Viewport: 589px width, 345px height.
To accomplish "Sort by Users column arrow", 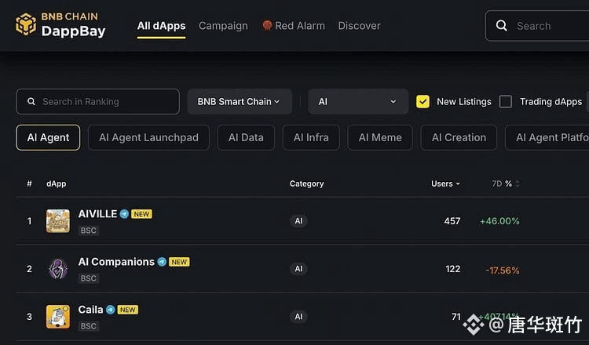I will coord(458,183).
